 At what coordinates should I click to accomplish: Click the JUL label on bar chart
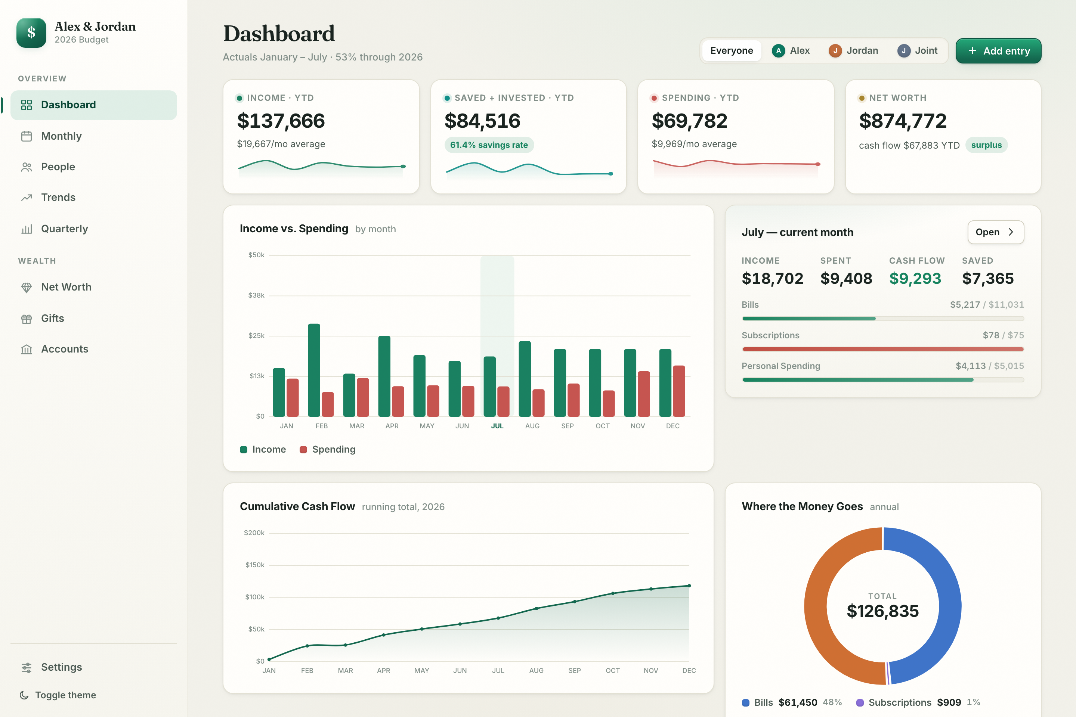(x=497, y=426)
